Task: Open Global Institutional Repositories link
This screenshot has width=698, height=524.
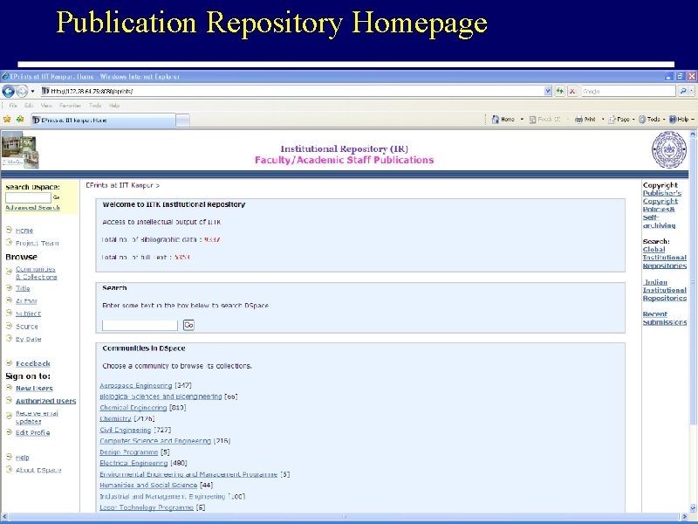Action: [x=665, y=258]
